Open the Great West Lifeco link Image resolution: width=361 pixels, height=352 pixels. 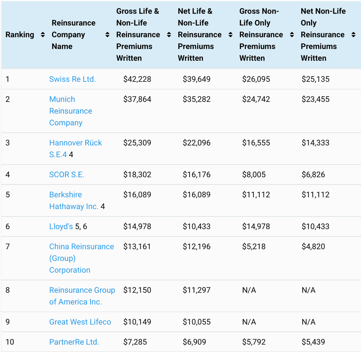click(x=80, y=322)
